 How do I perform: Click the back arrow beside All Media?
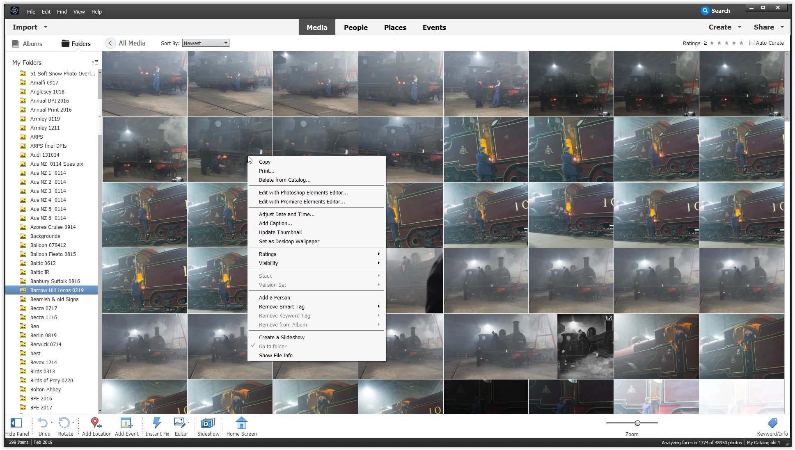pos(110,43)
